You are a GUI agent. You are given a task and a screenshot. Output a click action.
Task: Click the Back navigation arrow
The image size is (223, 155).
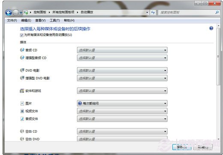pyautogui.click(x=9, y=12)
